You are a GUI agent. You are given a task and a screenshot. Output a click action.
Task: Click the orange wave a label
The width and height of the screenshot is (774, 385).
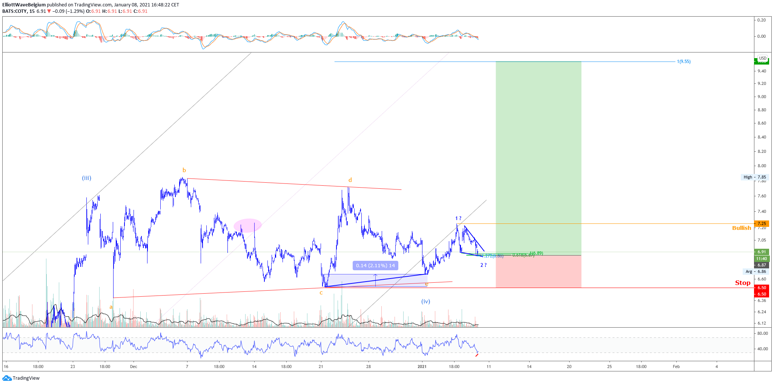(x=111, y=307)
